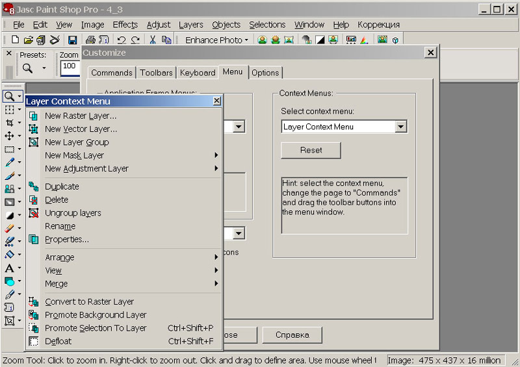Image resolution: width=520 pixels, height=367 pixels.
Task: Open the Enhance Photo dropdown
Action: coord(216,40)
